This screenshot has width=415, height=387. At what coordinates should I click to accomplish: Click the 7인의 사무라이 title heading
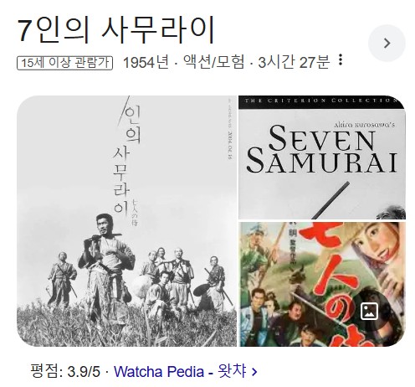click(116, 30)
